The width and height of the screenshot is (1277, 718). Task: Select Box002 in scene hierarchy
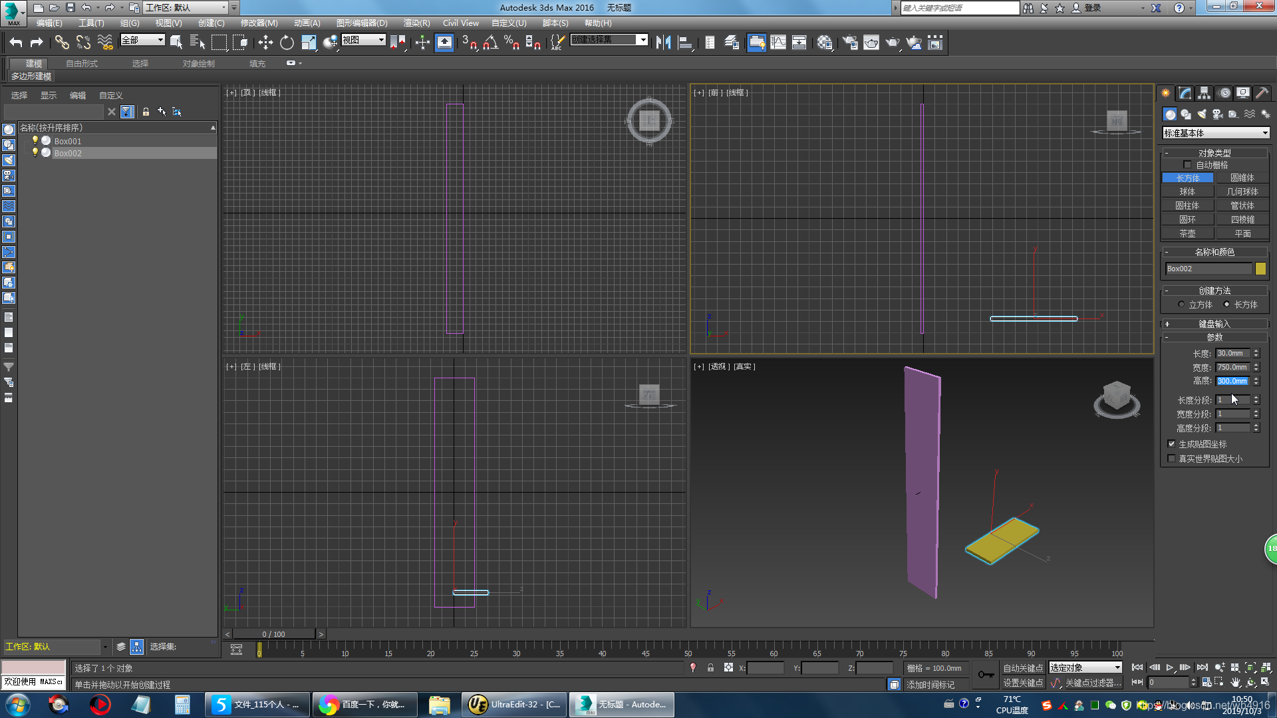68,152
